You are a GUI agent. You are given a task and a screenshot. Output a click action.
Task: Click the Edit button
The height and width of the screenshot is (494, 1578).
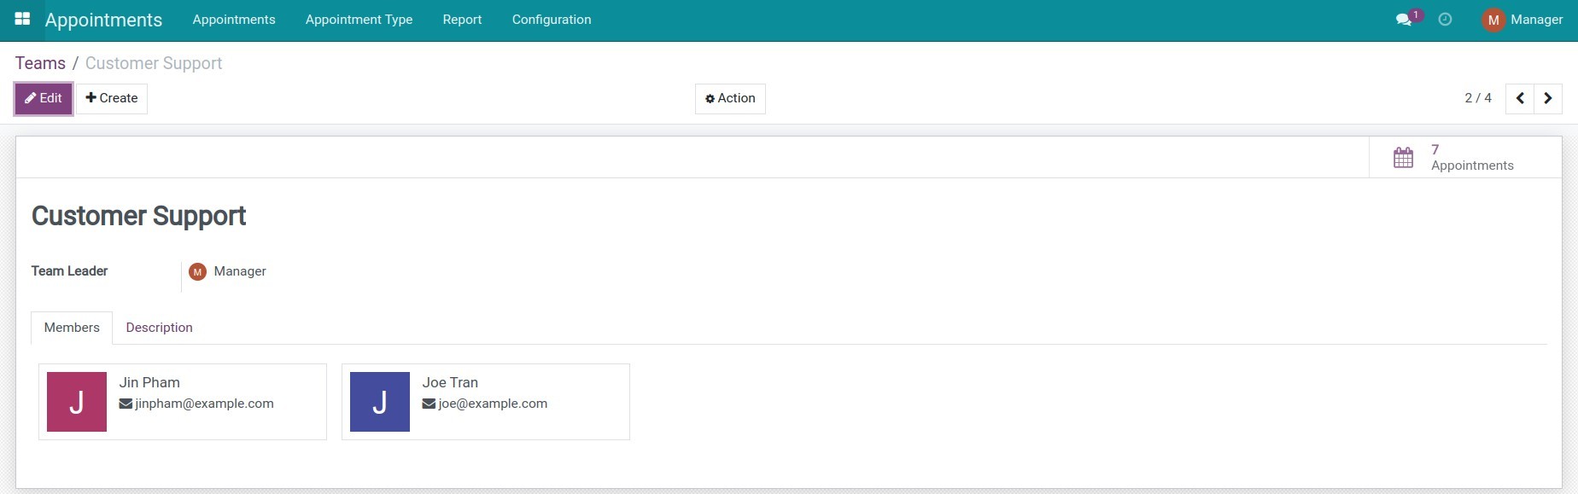click(x=44, y=98)
